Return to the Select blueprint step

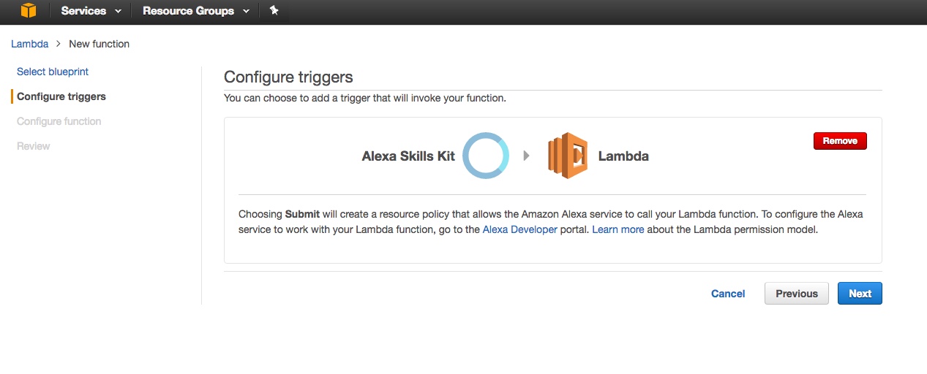53,72
